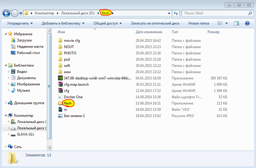
Task: Expand the Музыка library
Action: pyautogui.click(x=9, y=90)
